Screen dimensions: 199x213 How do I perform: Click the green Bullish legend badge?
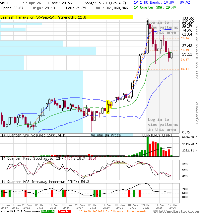point(48,211)
